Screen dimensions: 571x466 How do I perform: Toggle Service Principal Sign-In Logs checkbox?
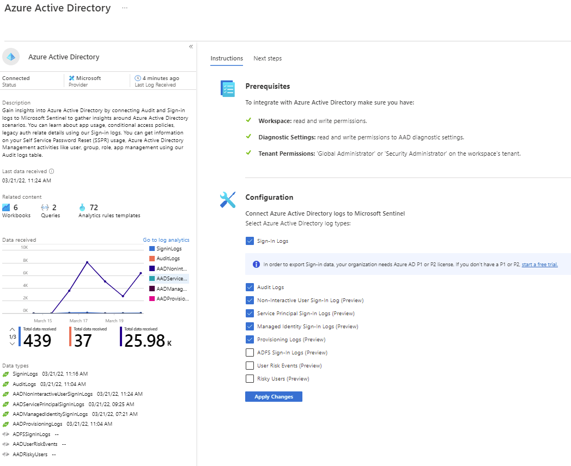[250, 313]
